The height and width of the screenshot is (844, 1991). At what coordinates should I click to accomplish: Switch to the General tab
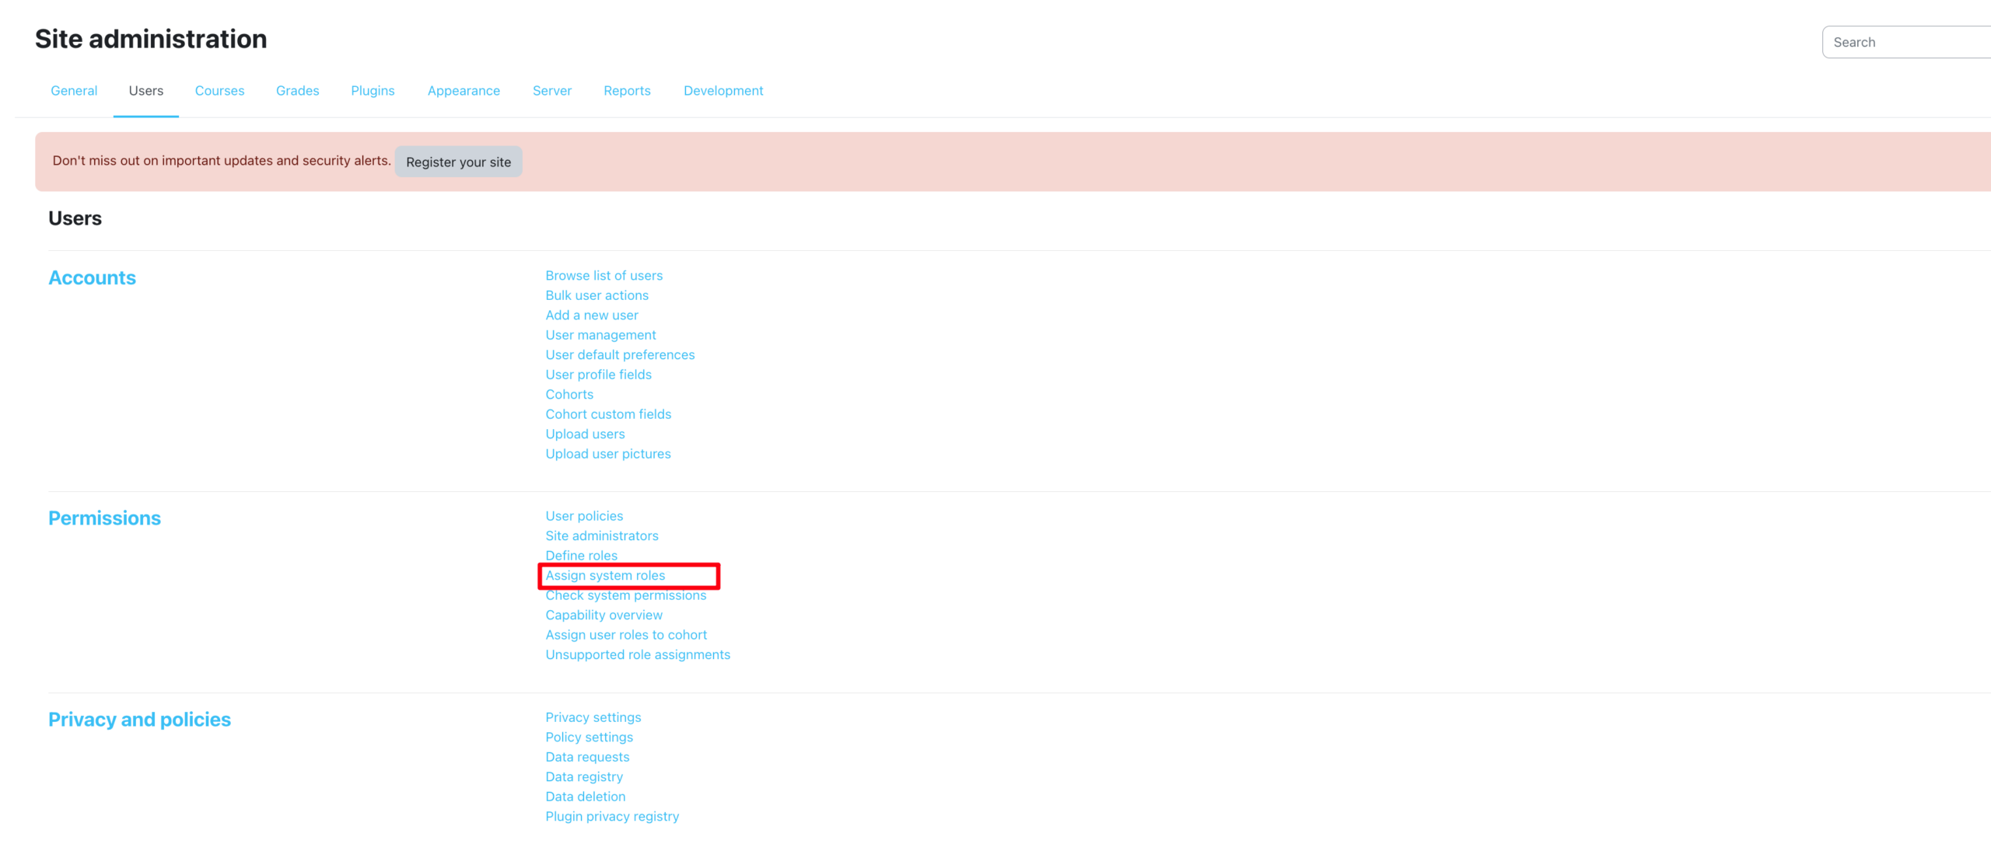(x=74, y=91)
